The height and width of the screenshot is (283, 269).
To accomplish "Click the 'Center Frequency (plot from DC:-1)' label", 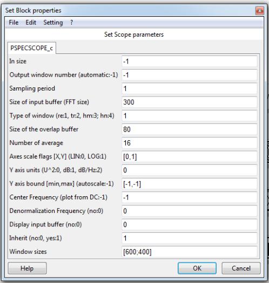I will point(58,197).
